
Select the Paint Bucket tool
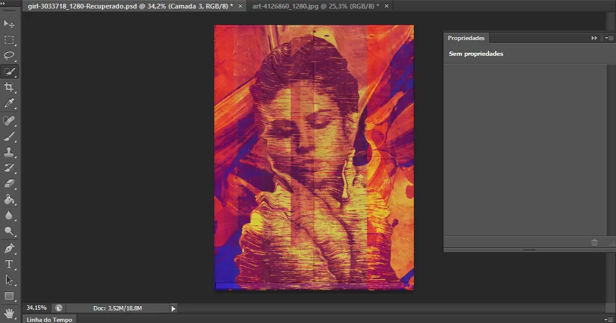9,200
